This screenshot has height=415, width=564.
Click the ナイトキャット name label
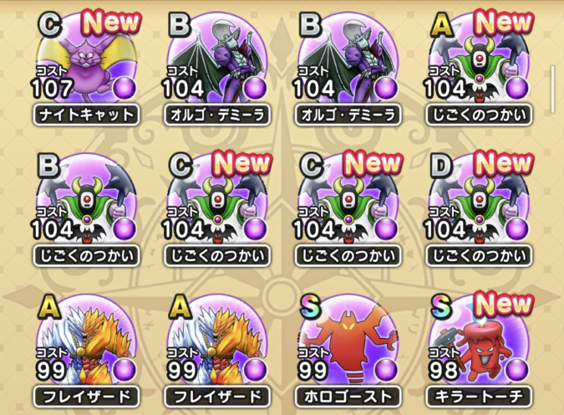pos(86,115)
